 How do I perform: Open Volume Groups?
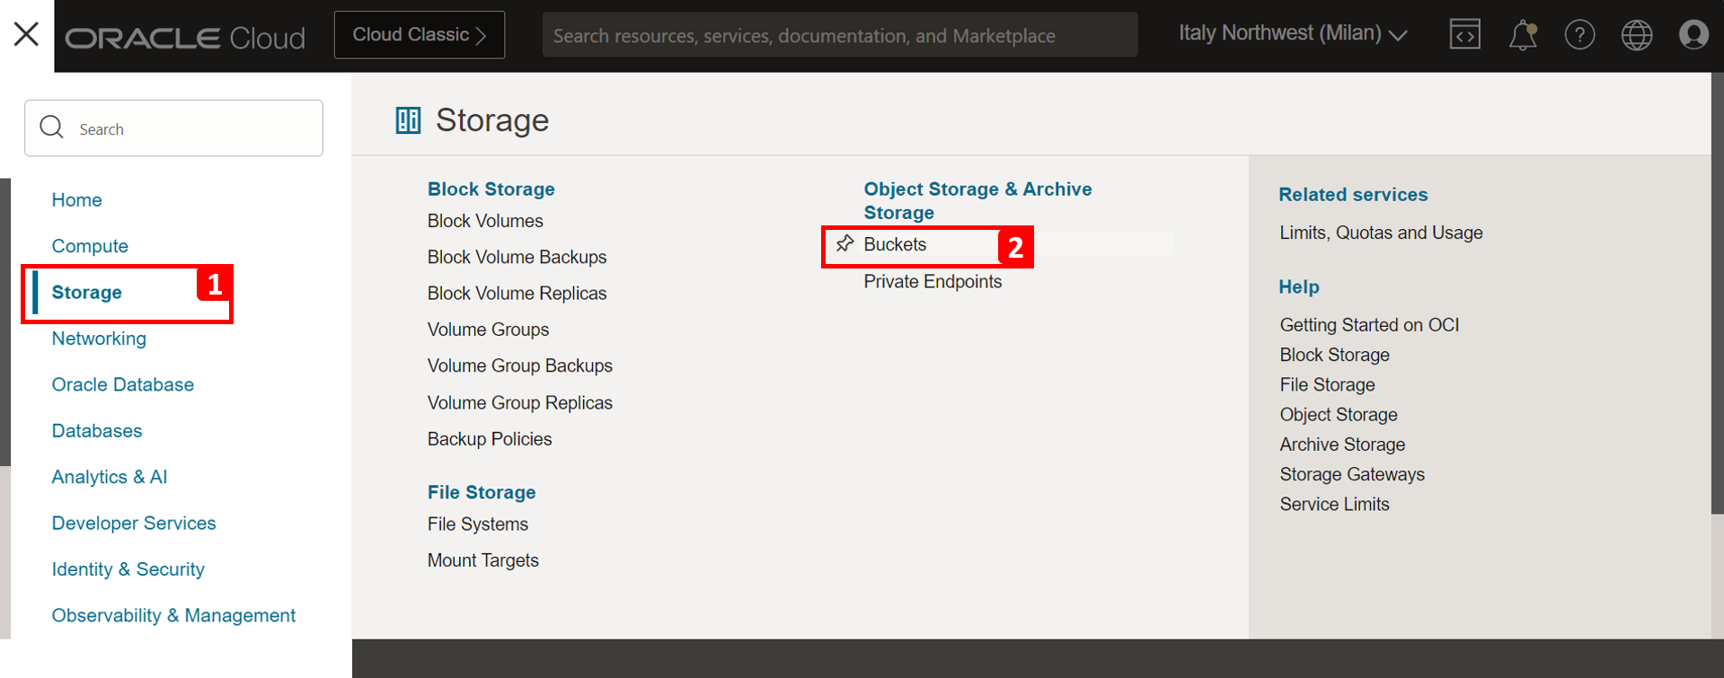click(488, 330)
